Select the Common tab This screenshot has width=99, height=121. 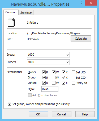click(x=11, y=12)
